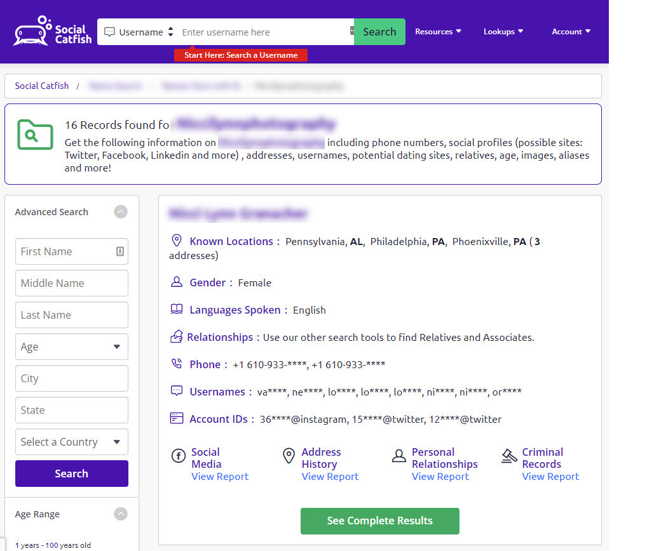Click the Address History pin icon
The image size is (647, 551).
tap(289, 456)
